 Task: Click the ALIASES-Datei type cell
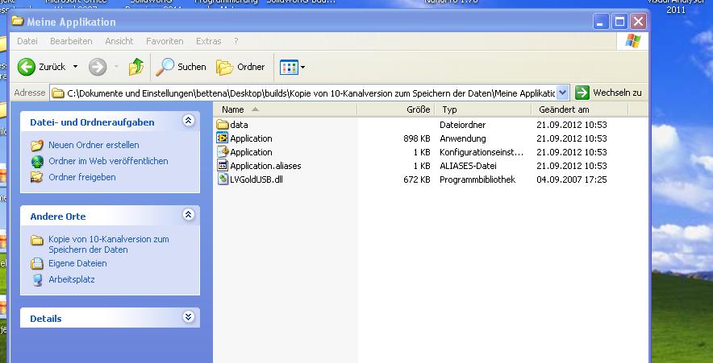468,166
